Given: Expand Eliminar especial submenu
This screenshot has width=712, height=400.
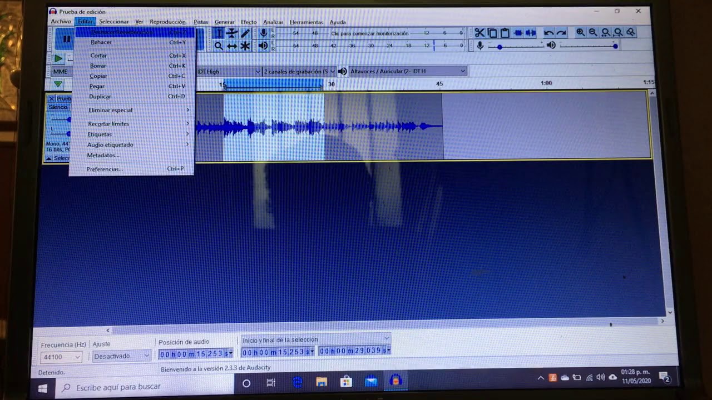Looking at the screenshot, I should (133, 110).
